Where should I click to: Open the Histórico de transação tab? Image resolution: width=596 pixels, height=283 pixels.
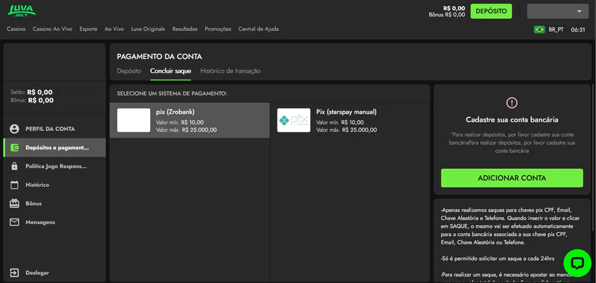pos(230,71)
